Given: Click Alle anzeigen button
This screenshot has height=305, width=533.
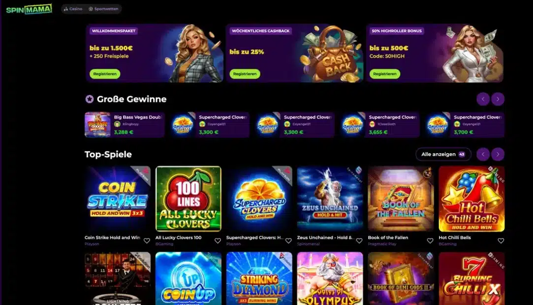Looking at the screenshot, I should coord(443,154).
